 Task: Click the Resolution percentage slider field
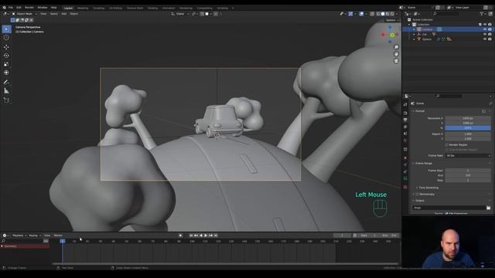coord(468,128)
